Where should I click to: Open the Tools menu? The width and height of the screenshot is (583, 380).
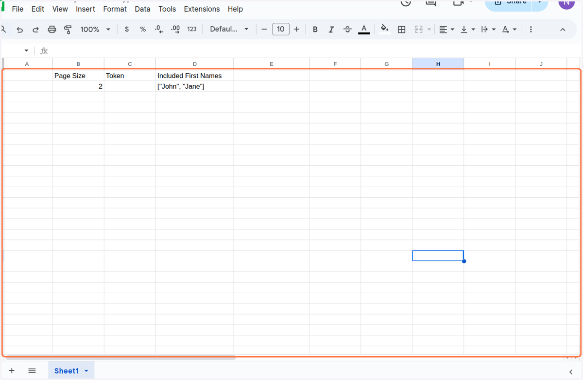click(x=167, y=9)
